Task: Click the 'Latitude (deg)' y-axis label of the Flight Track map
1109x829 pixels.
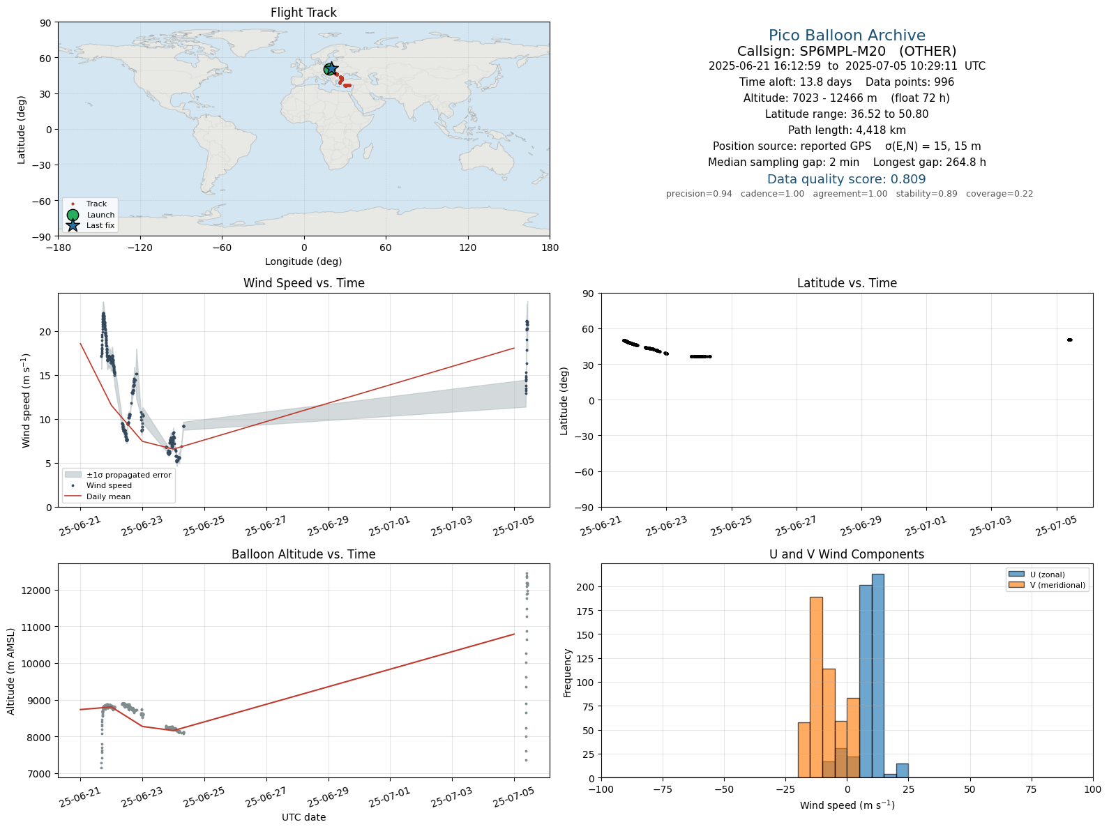Action: [22, 130]
